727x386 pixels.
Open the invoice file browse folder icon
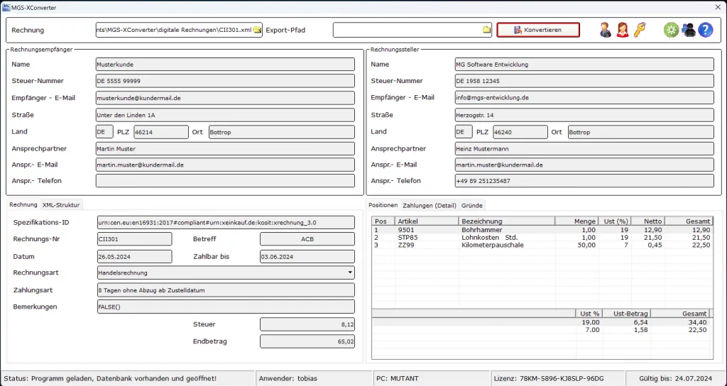[257, 30]
